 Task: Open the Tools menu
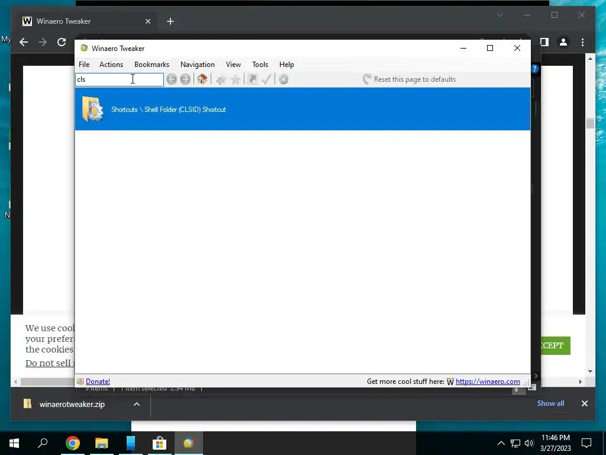click(260, 65)
